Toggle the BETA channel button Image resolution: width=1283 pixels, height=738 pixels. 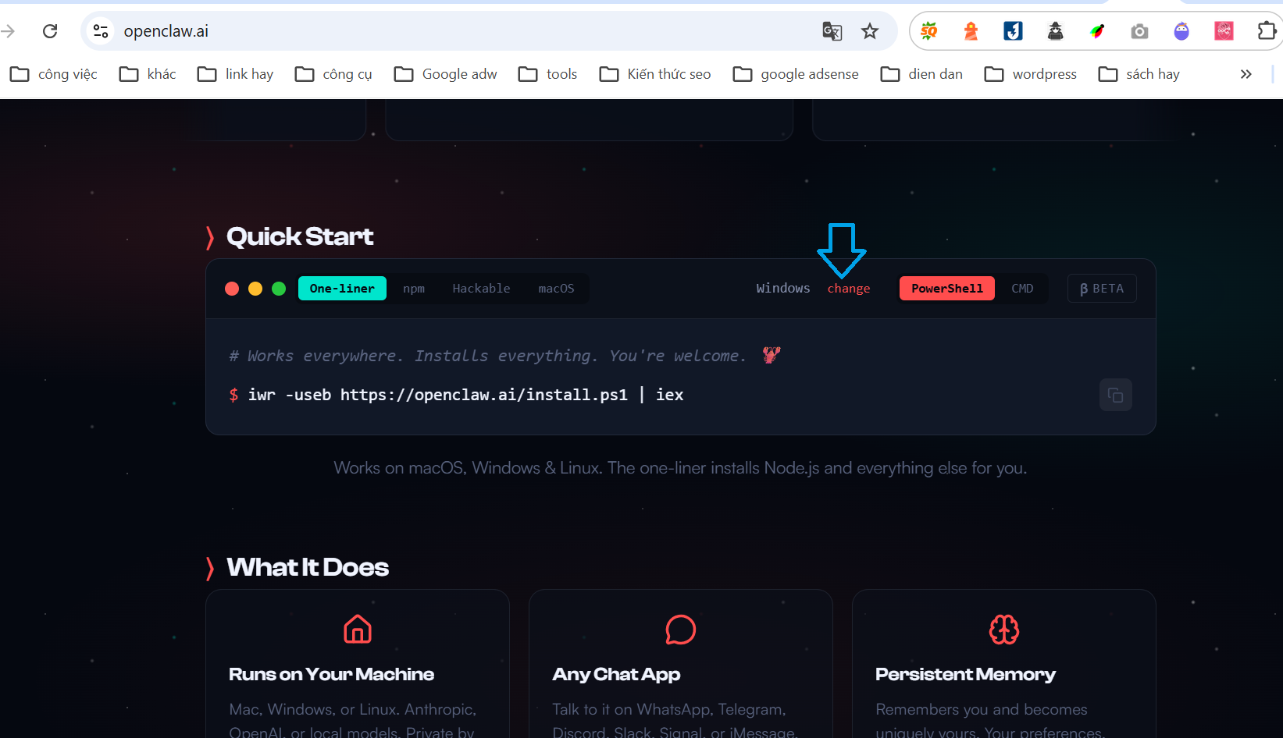click(x=1102, y=289)
